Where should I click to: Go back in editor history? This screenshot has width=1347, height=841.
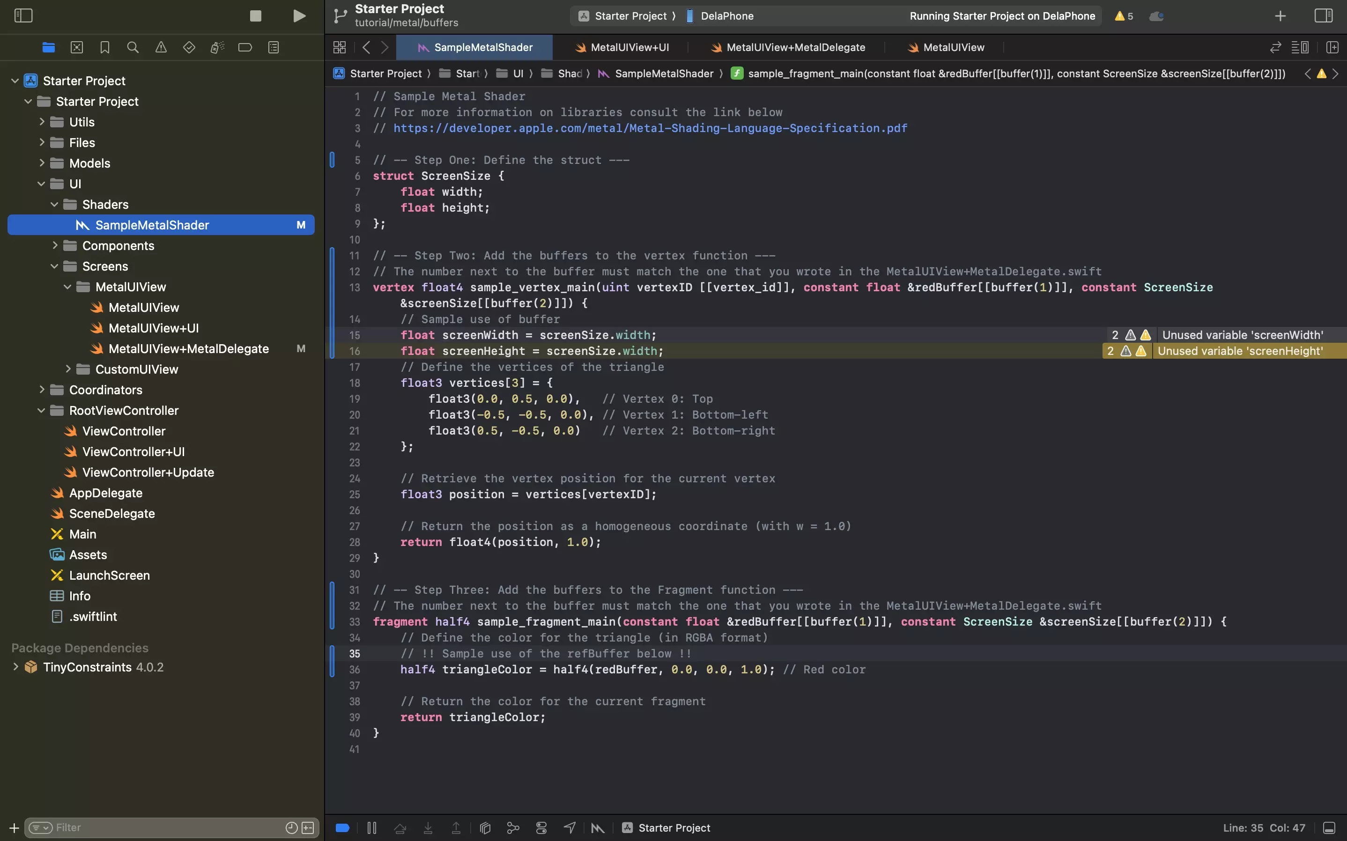366,47
